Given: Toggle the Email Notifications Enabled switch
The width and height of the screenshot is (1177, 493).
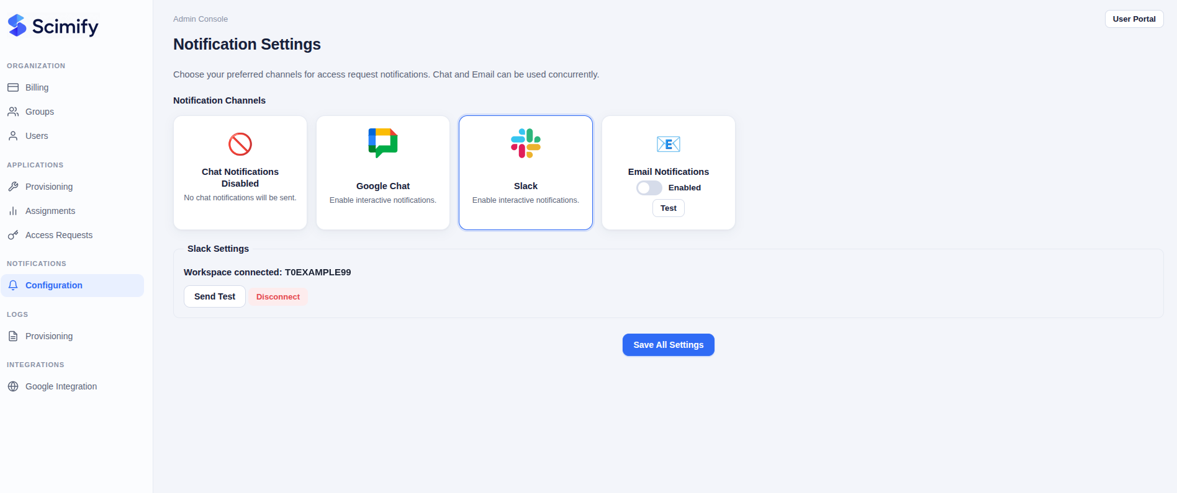Looking at the screenshot, I should point(649,188).
